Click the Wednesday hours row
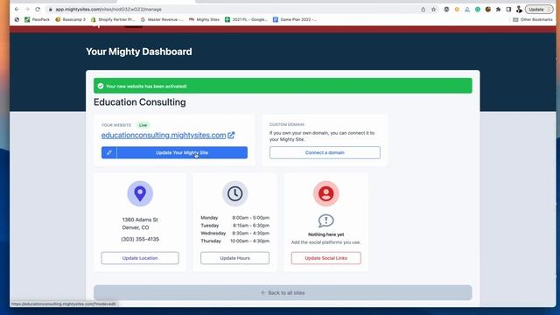Viewport: 560px width, 315px height. click(x=234, y=234)
